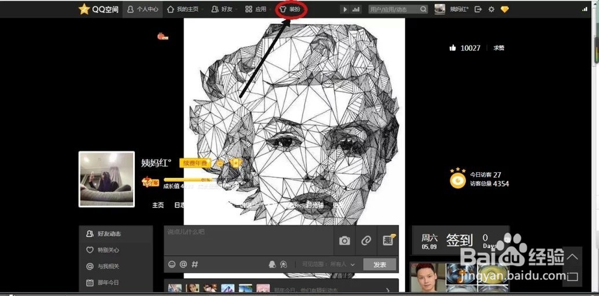Open the settings gear icon

pyautogui.click(x=491, y=10)
